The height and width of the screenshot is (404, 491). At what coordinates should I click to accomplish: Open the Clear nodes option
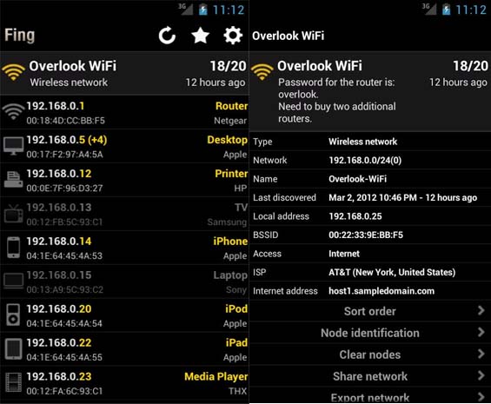pyautogui.click(x=370, y=354)
